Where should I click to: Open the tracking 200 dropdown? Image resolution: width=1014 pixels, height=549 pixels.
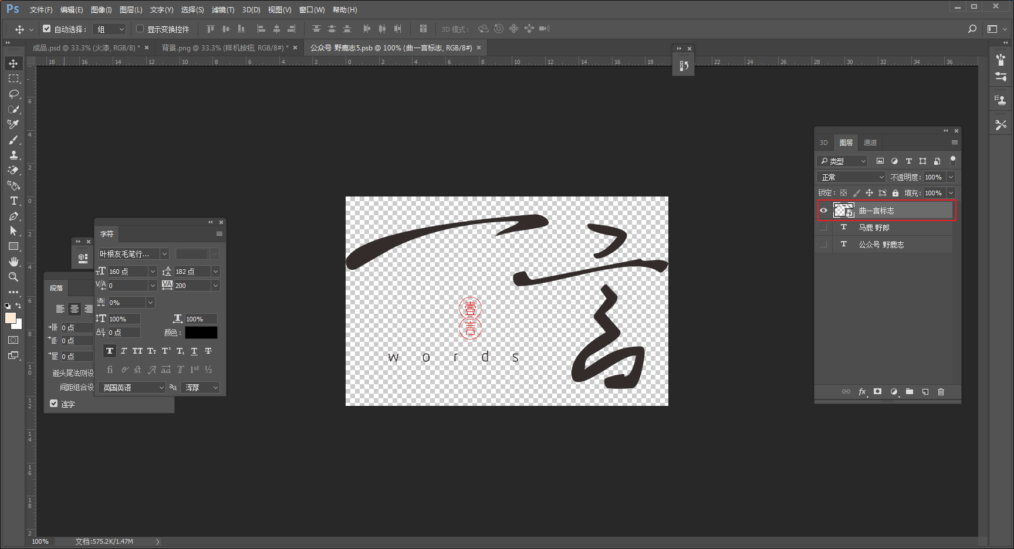[215, 286]
